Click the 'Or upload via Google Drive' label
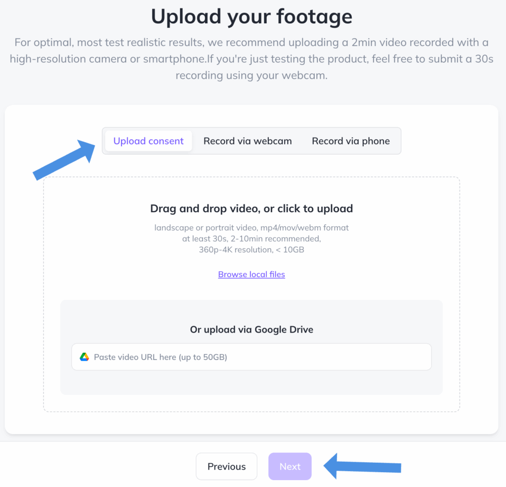 point(252,329)
